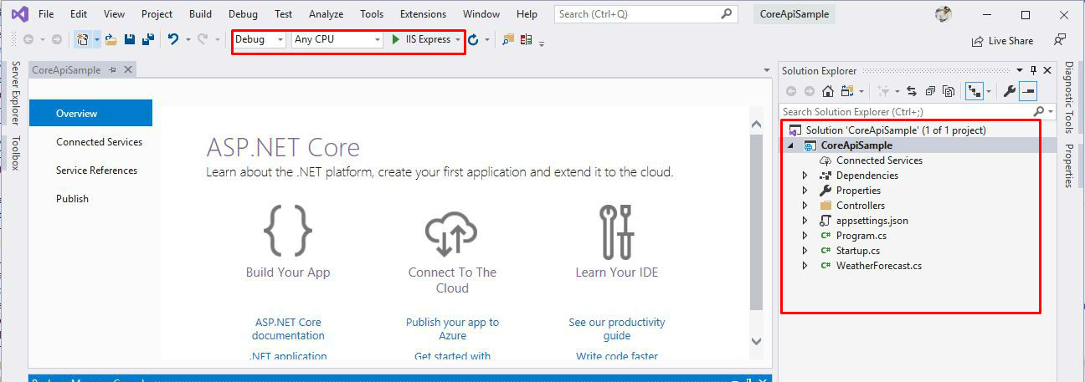Open Publish your app to Azure link
The image size is (1085, 382).
[452, 329]
